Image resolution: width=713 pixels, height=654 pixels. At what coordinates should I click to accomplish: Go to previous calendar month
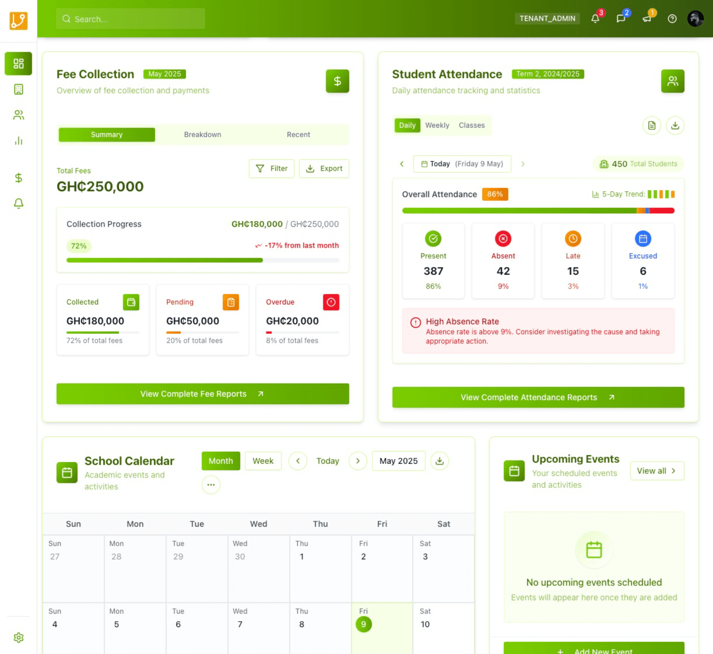tap(298, 461)
